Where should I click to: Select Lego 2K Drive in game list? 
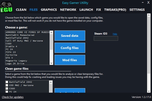coord(28,63)
